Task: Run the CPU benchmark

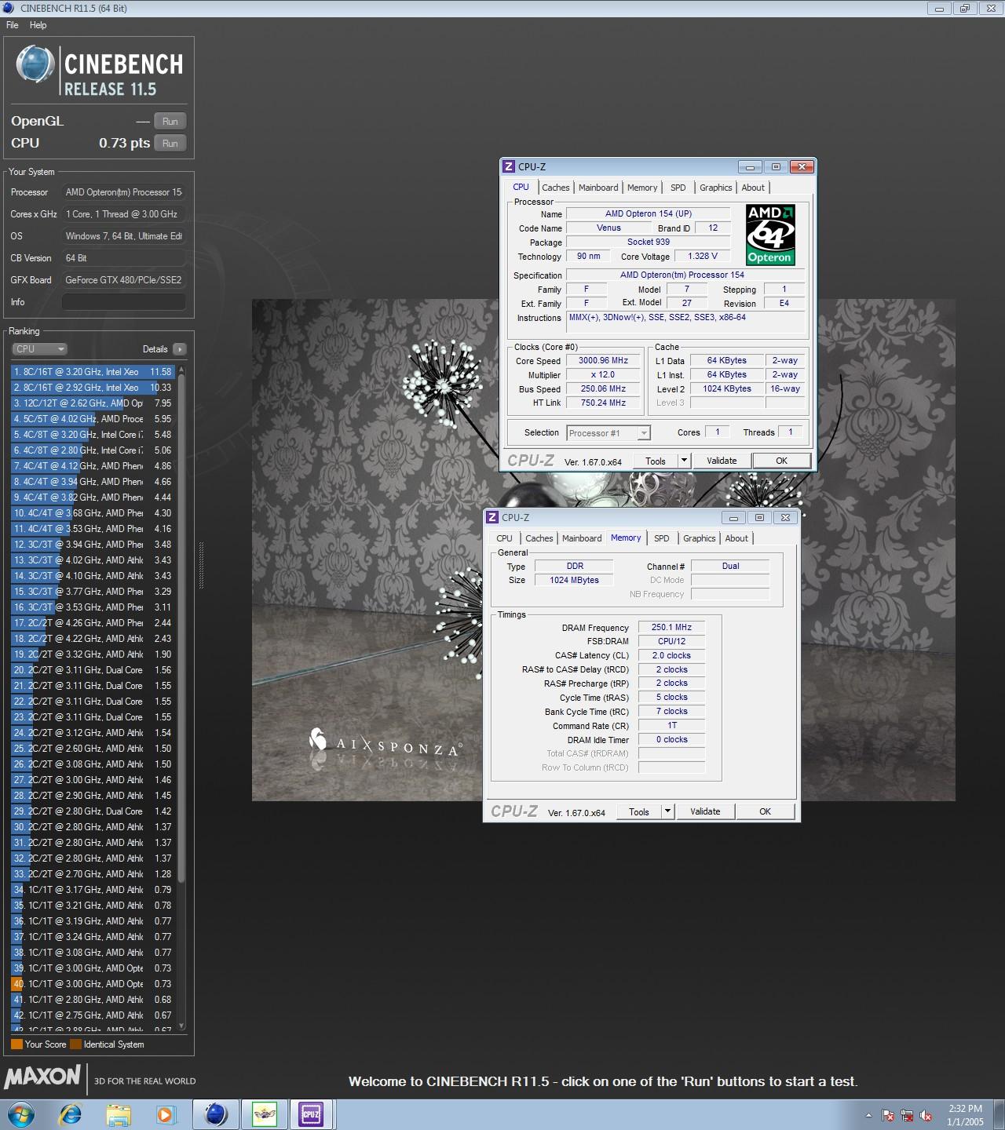Action: (x=170, y=144)
